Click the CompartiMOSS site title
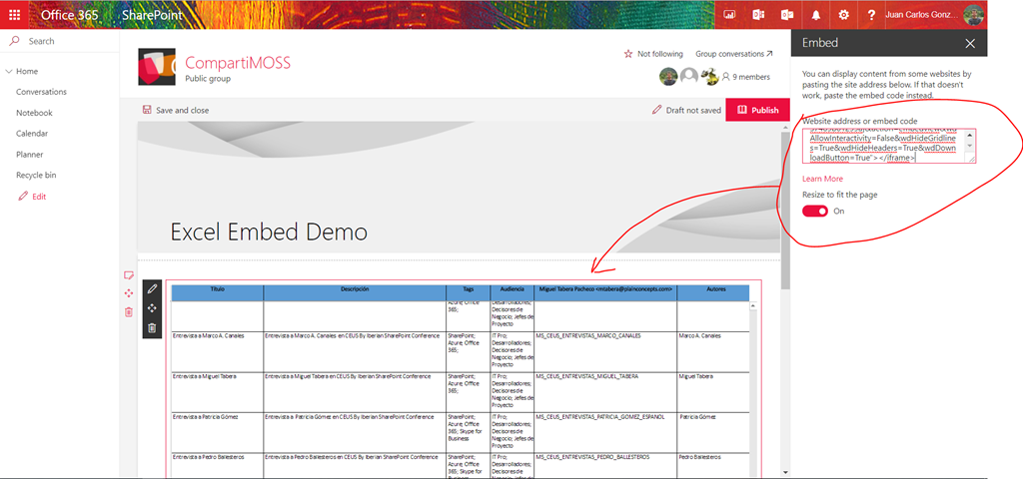This screenshot has width=1023, height=479. pos(238,63)
